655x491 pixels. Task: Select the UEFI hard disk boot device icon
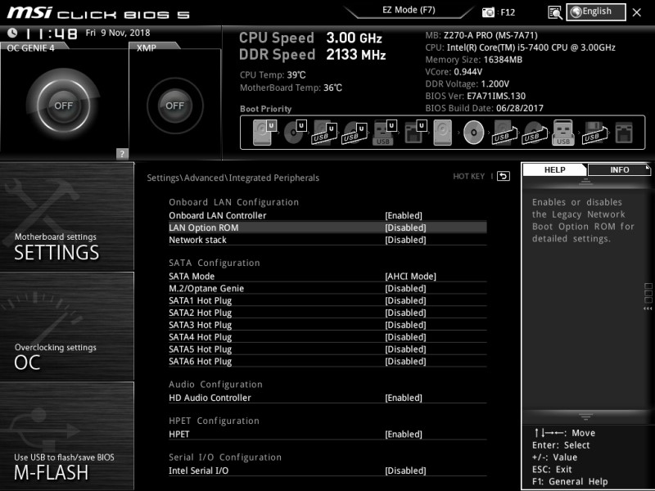tap(264, 133)
